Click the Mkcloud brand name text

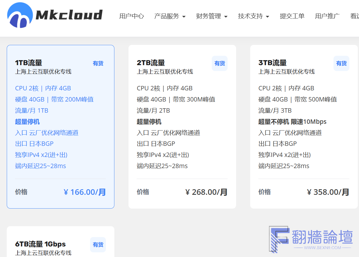[69, 15]
